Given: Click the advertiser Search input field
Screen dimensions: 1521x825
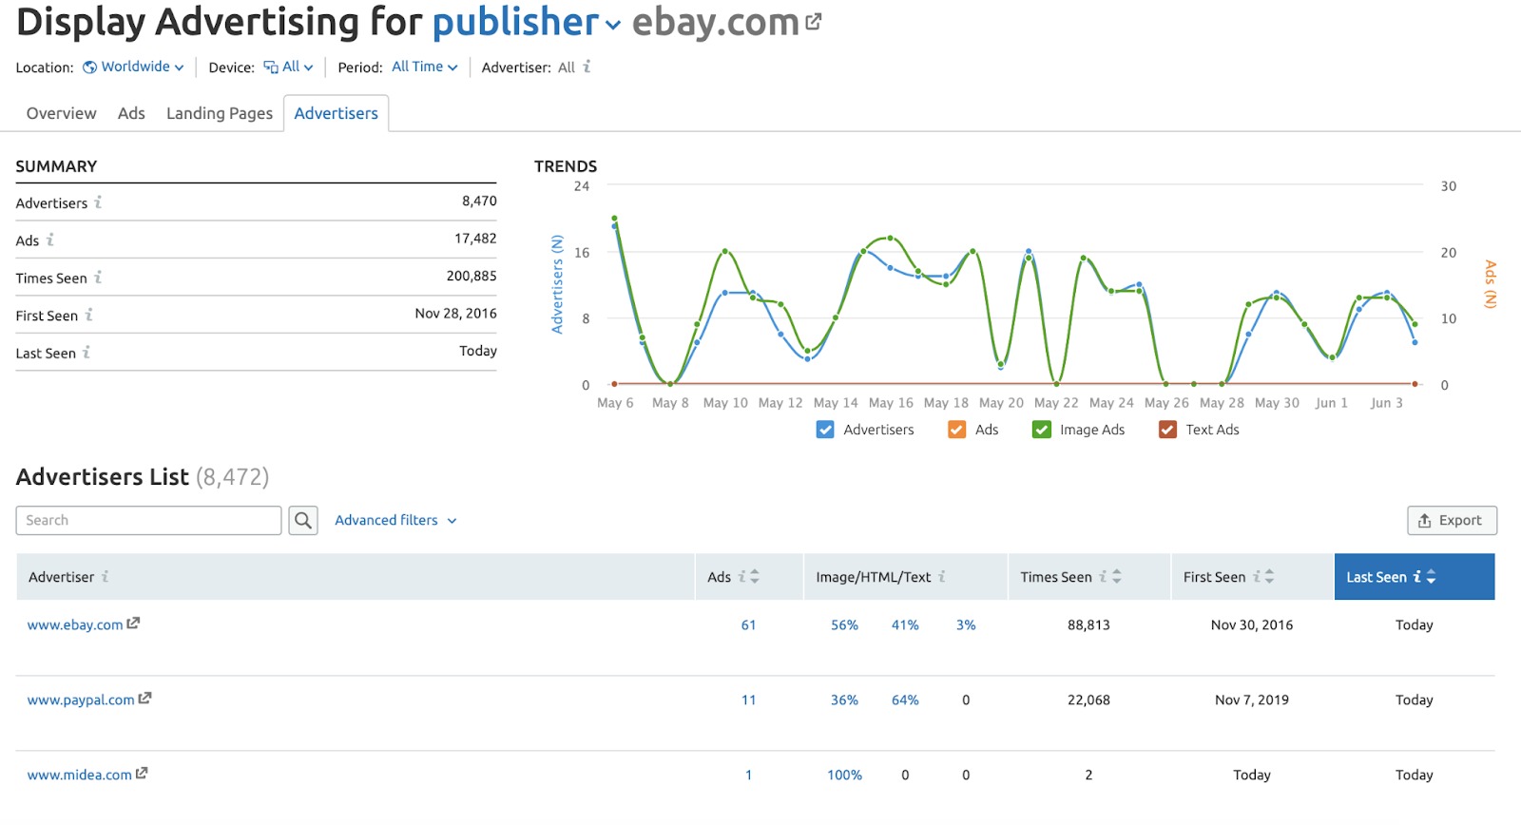Looking at the screenshot, I should click(x=148, y=520).
